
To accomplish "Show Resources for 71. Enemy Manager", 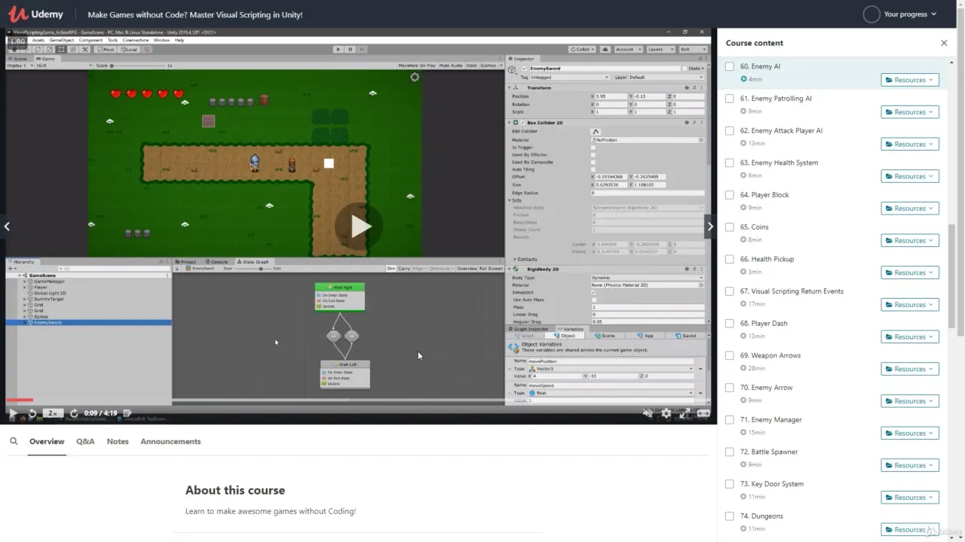I will pos(910,434).
